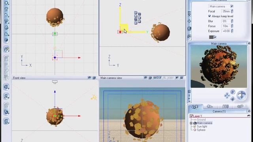Open the dropdown next to the gray color swatch
The height and width of the screenshot is (142, 253).
pos(215,37)
